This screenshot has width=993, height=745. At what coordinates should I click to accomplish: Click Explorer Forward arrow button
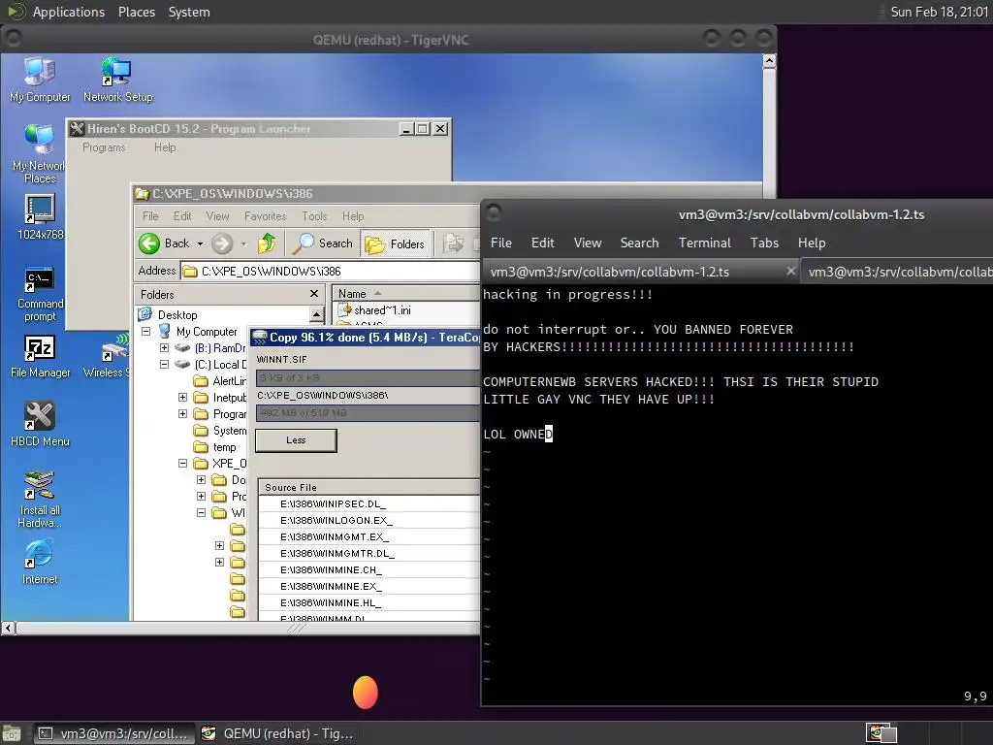tap(222, 243)
